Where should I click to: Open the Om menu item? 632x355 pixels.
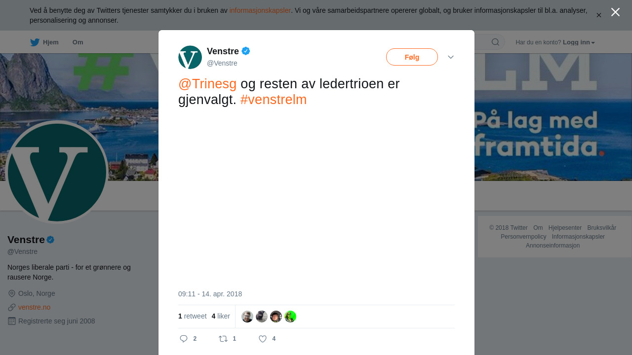pos(78,42)
